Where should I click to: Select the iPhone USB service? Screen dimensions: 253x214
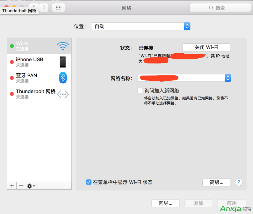pyautogui.click(x=39, y=62)
